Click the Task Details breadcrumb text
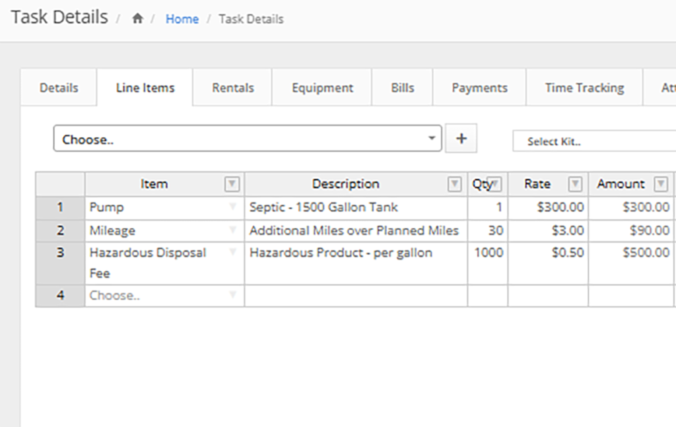676x427 pixels. point(251,19)
